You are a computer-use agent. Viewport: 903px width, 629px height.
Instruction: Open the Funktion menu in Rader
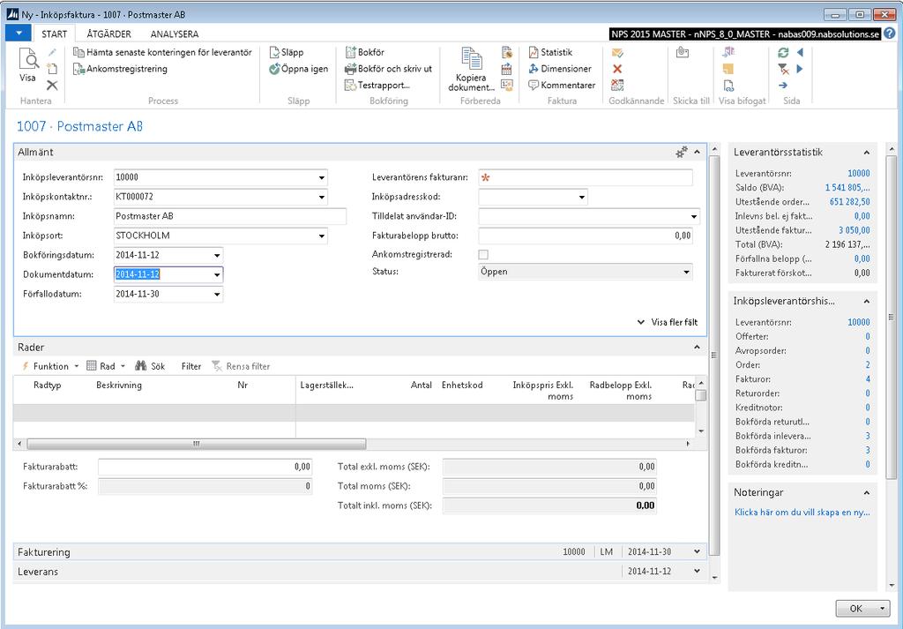click(50, 366)
